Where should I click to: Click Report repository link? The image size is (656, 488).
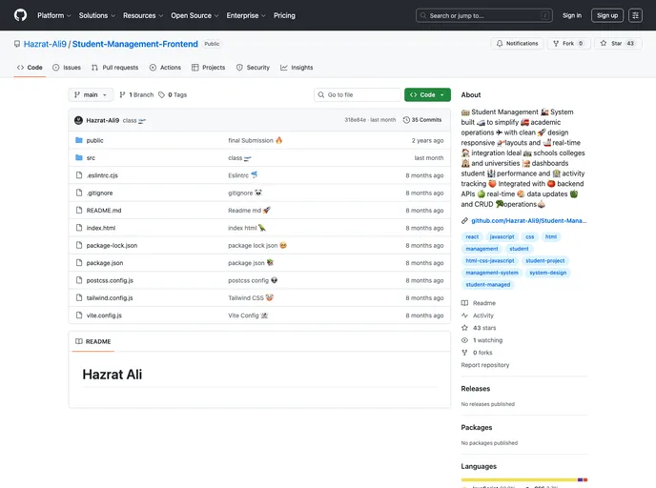tap(485, 365)
